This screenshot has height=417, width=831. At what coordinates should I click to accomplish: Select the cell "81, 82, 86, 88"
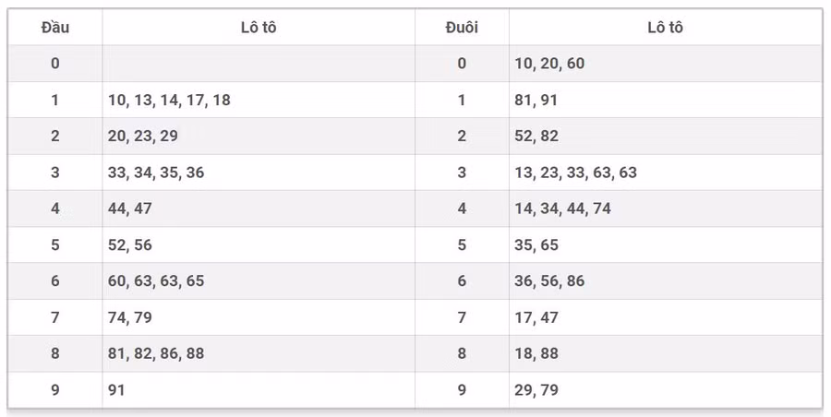(156, 353)
